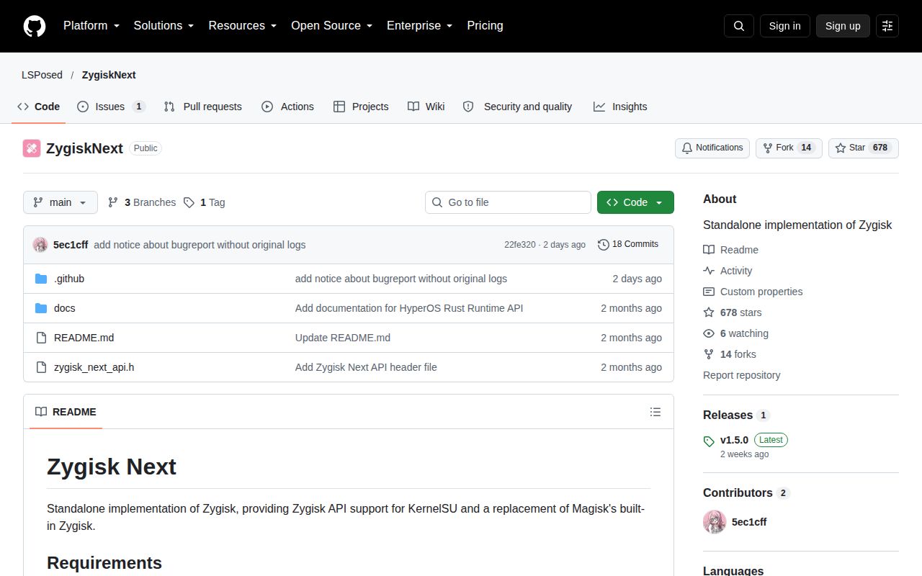The height and width of the screenshot is (576, 922).
Task: Click the Sign in button
Action: [x=784, y=26]
